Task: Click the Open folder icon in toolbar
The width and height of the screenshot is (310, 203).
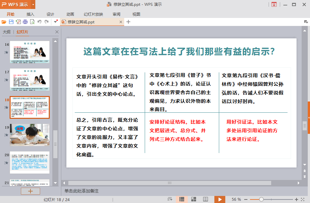Action: (x=4, y=22)
